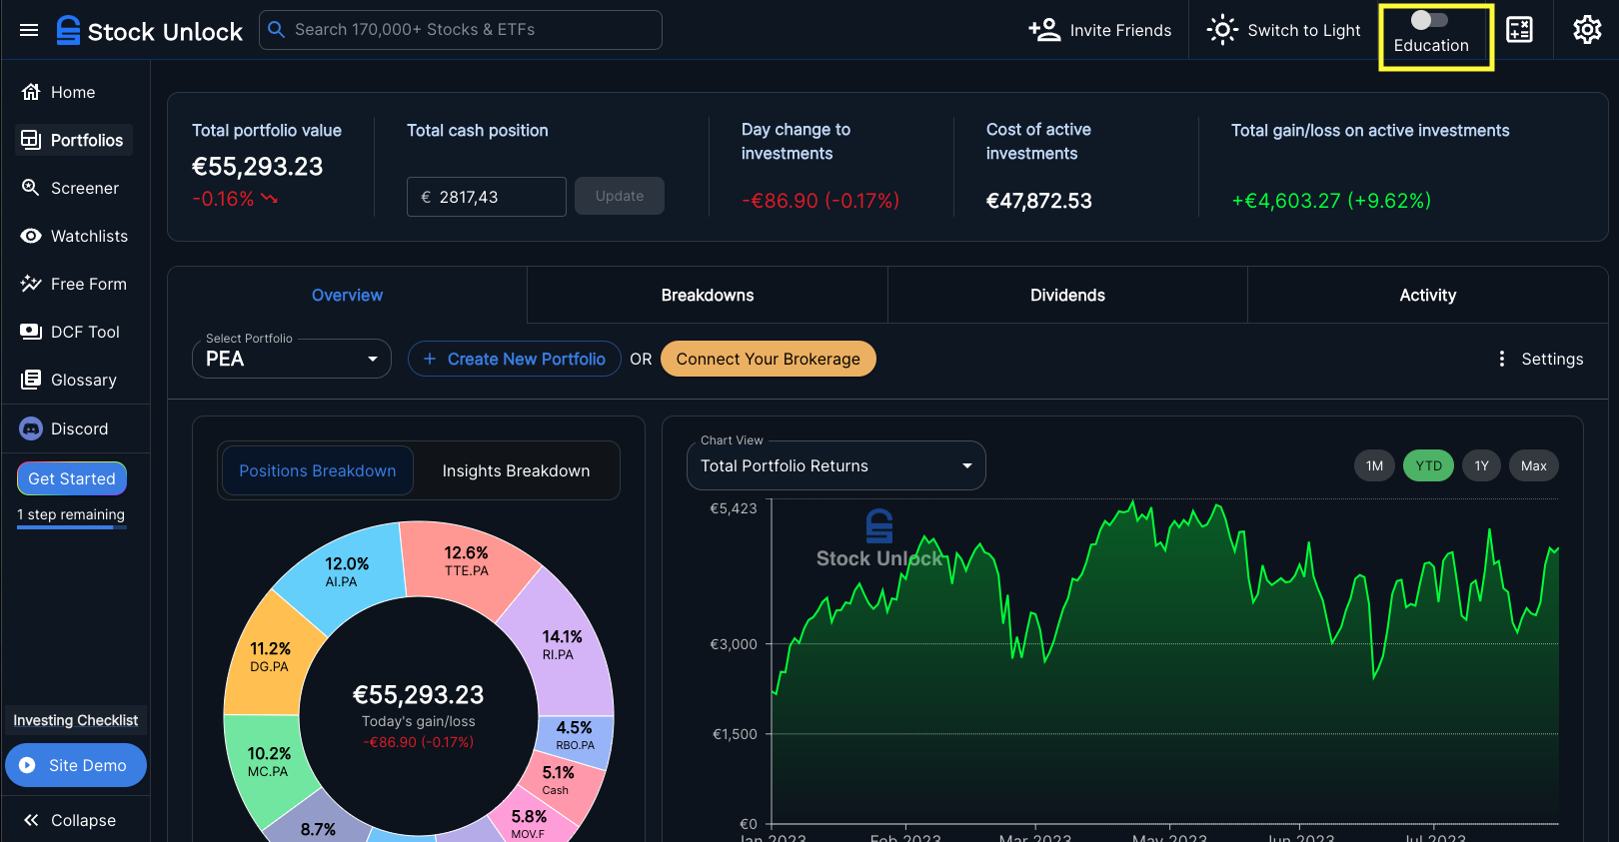Image resolution: width=1619 pixels, height=842 pixels.
Task: Click the Get Started button
Action: (x=72, y=478)
